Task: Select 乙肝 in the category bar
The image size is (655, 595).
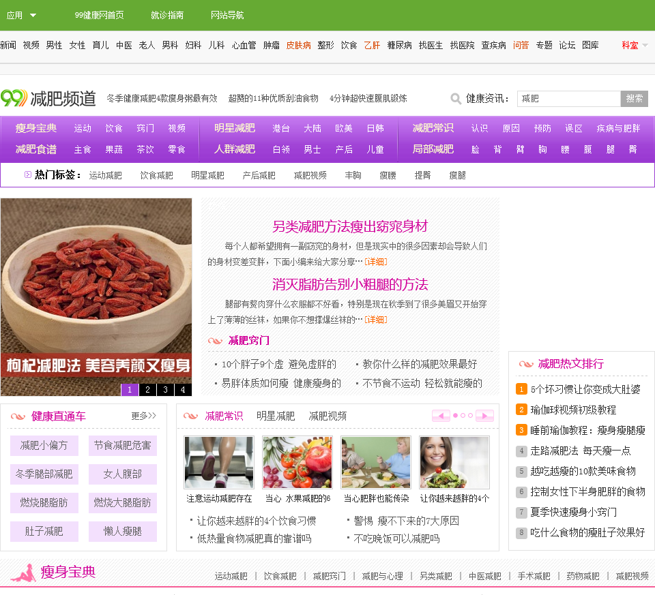Action: 372,45
